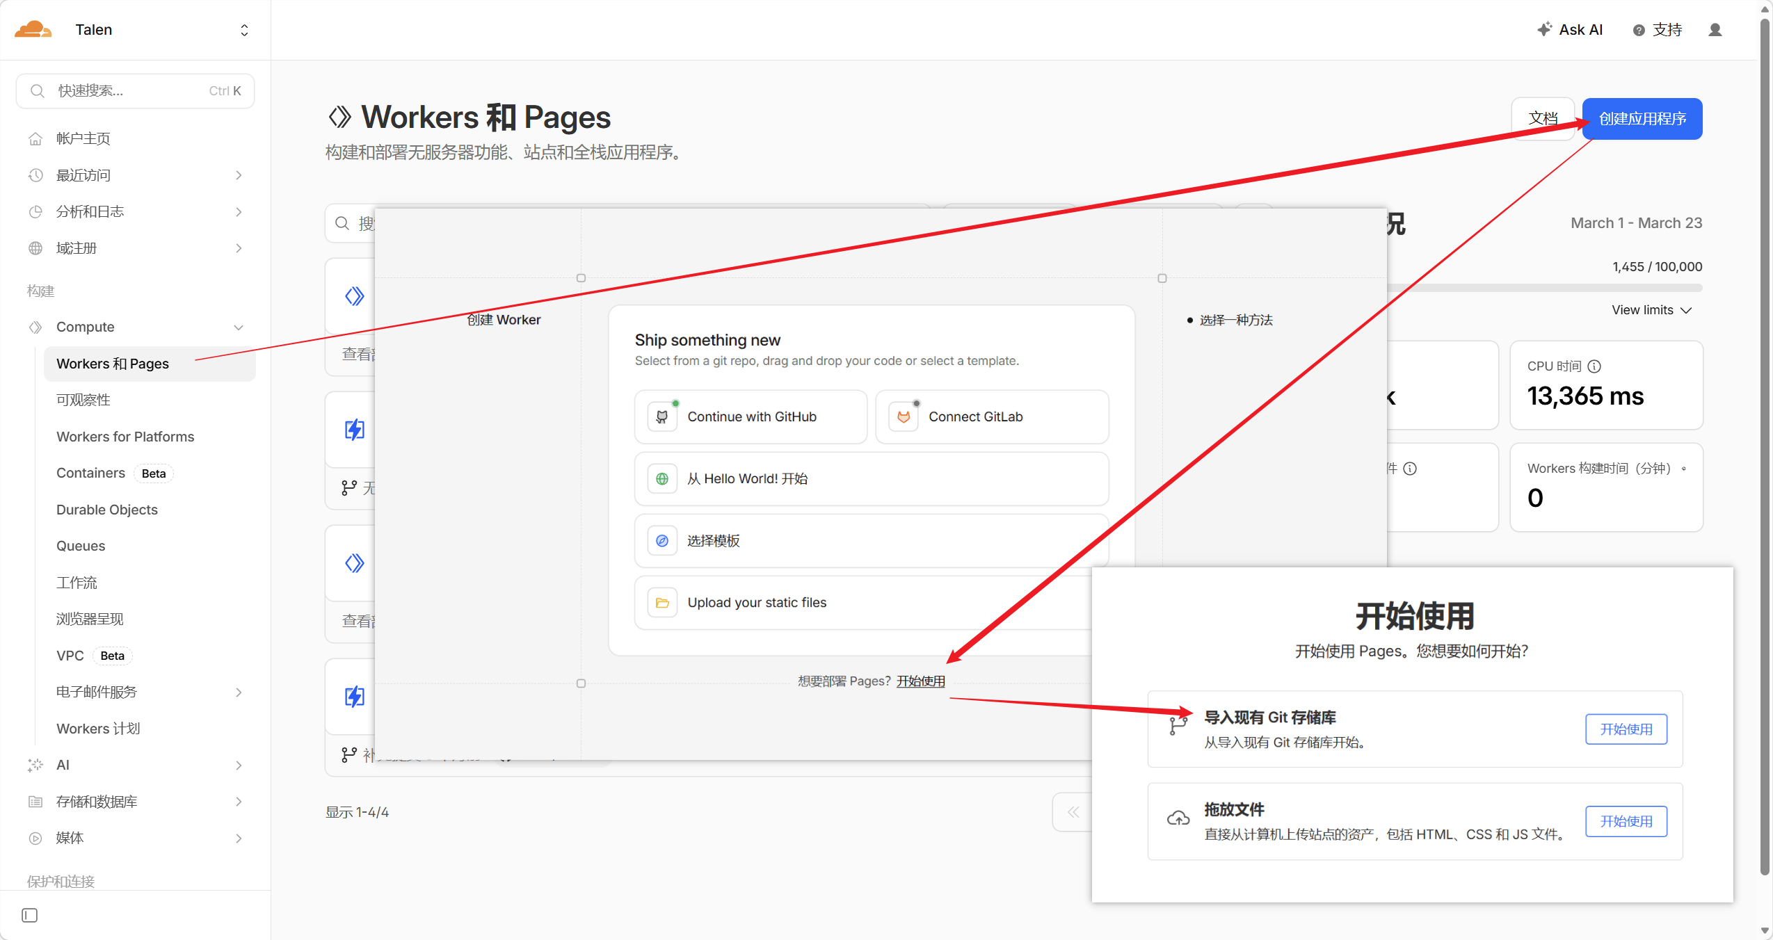This screenshot has width=1773, height=940.
Task: Click the CPU 时间 info icon
Action: click(1594, 366)
